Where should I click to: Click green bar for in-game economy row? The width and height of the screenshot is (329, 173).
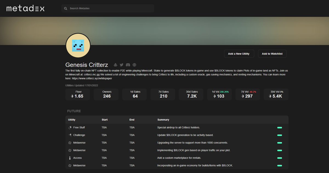coord(280,166)
